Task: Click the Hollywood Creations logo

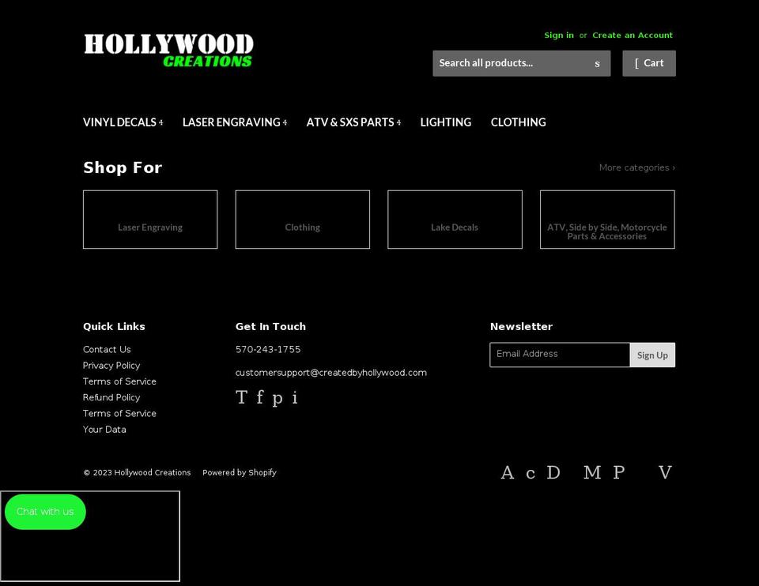Action: tap(168, 51)
